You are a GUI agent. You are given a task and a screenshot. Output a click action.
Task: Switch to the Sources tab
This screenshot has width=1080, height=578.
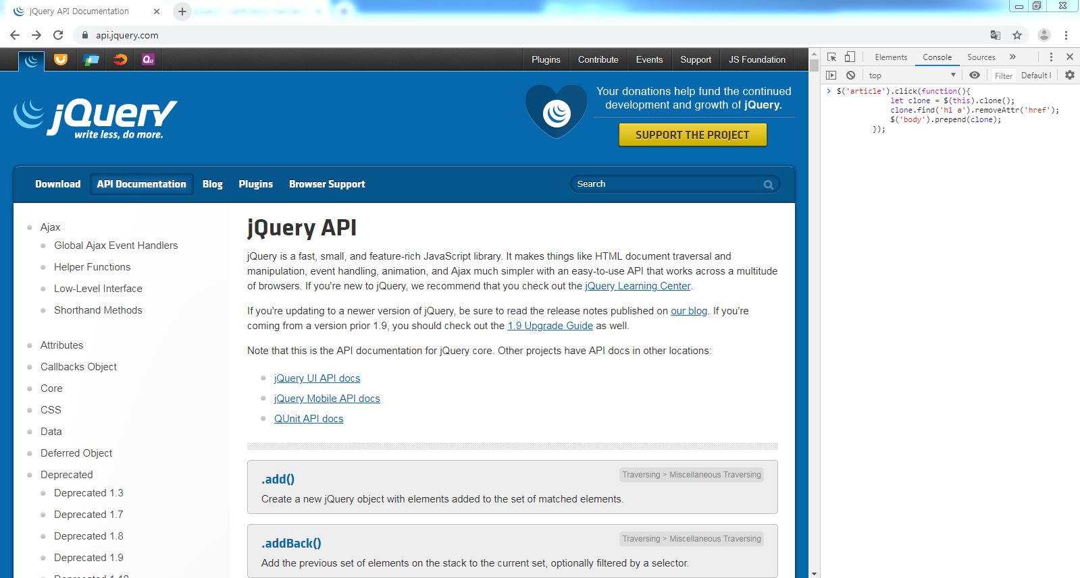click(981, 57)
